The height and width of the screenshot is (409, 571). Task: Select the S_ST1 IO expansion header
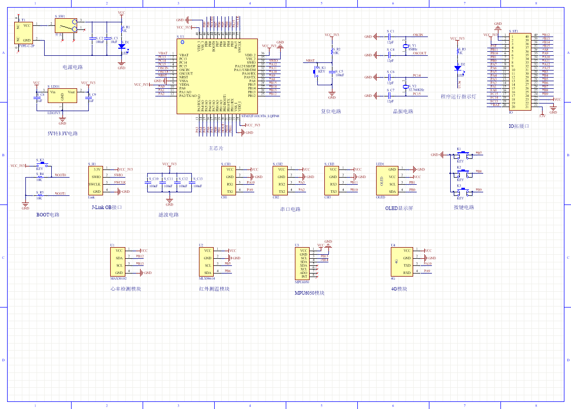pyautogui.click(x=520, y=72)
